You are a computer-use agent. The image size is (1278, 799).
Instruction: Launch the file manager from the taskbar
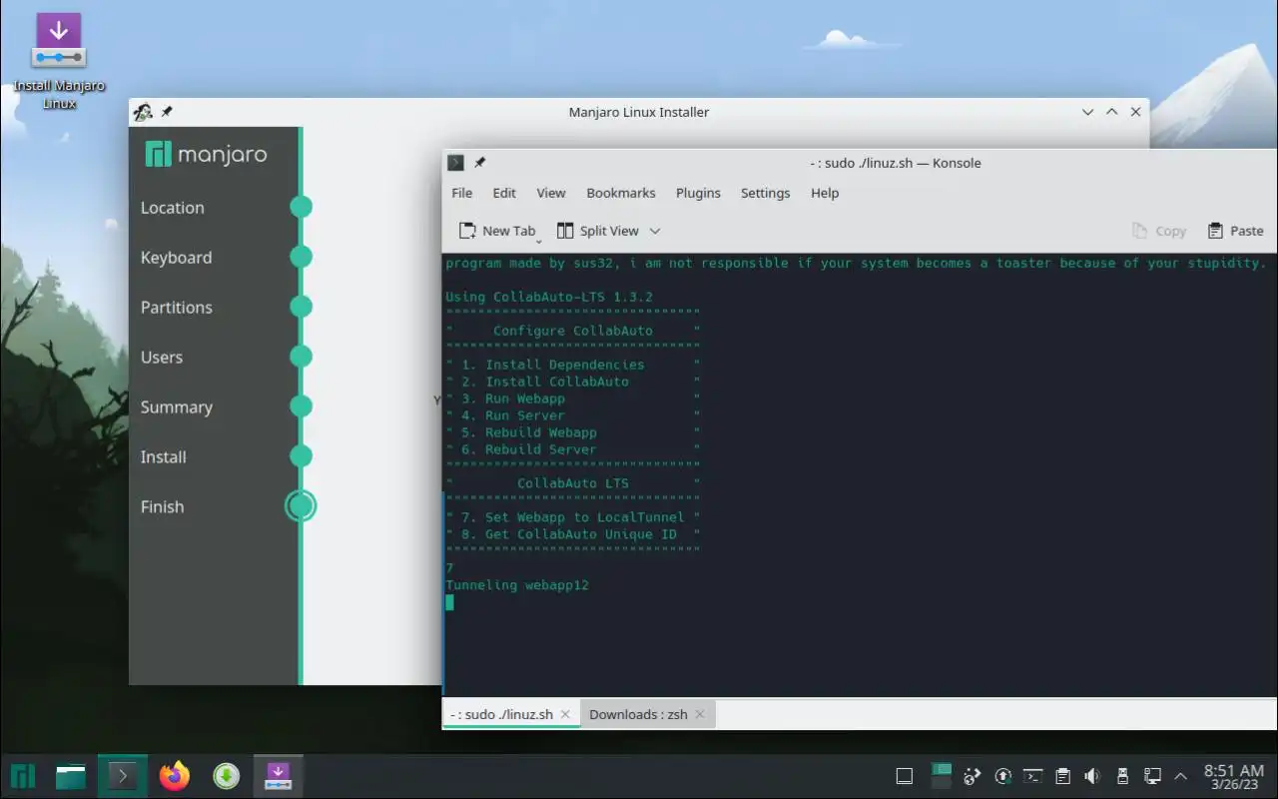click(x=71, y=776)
